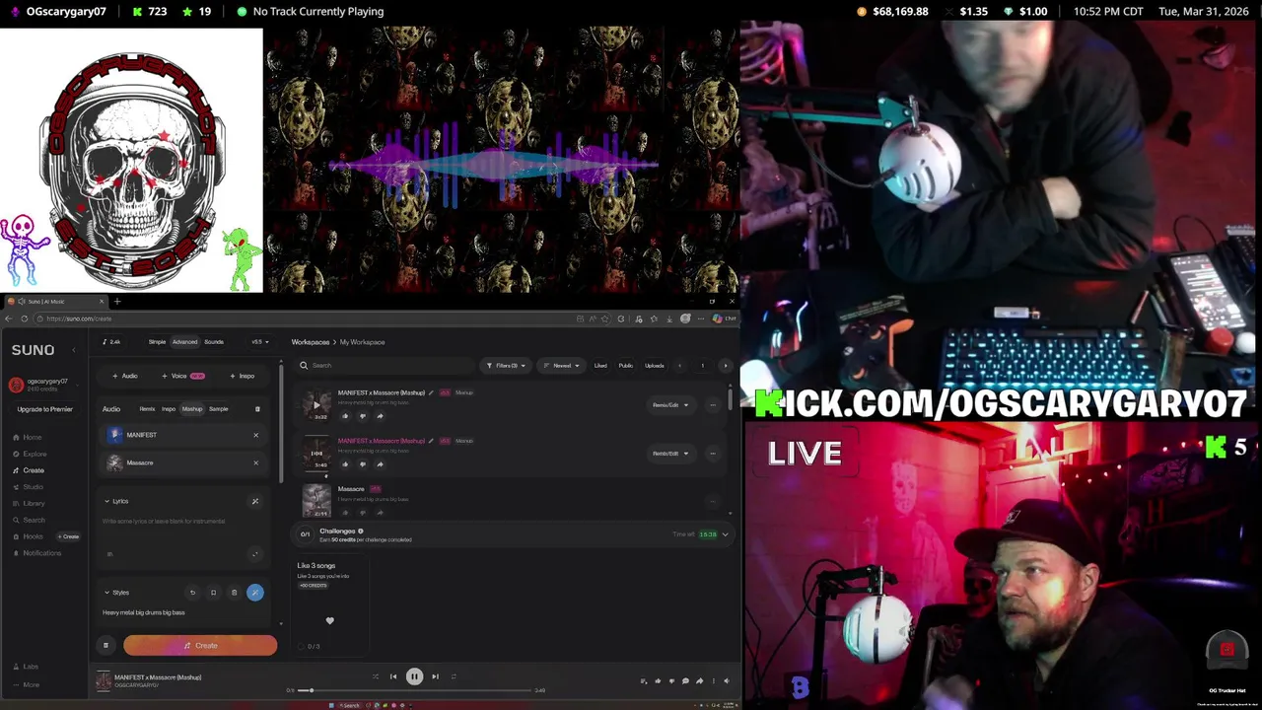
Task: Open Hooks in Suno sidebar
Action: (x=29, y=536)
